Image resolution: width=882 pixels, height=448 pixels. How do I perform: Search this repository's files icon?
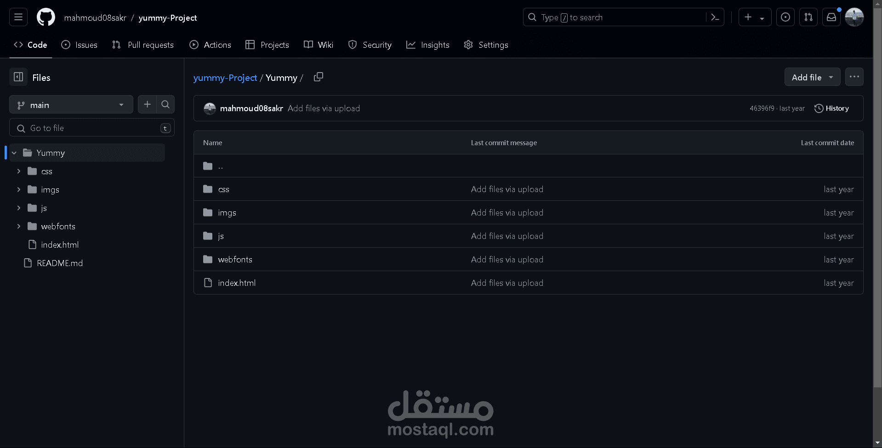click(165, 105)
